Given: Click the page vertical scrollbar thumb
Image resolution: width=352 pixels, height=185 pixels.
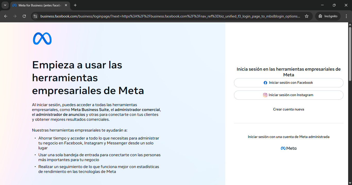Looking at the screenshot, I should pos(350,54).
